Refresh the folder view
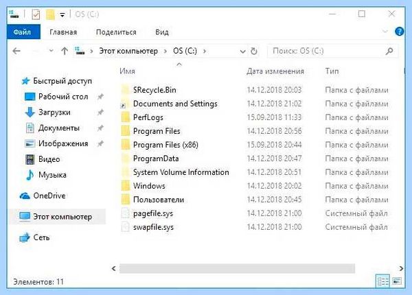Image resolution: width=412 pixels, height=295 pixels. 254,51
